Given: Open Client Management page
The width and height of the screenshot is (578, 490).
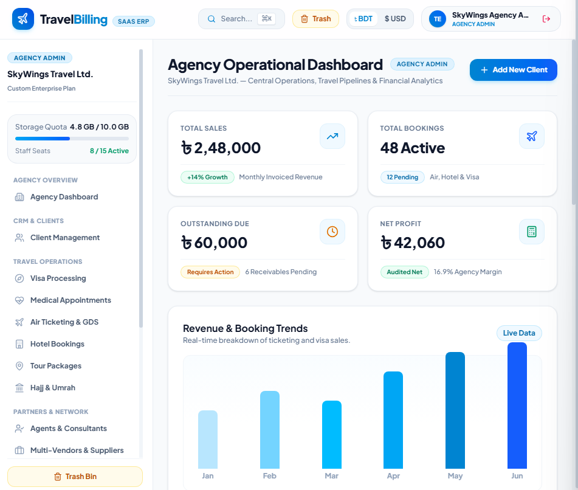Looking at the screenshot, I should [x=72, y=238].
